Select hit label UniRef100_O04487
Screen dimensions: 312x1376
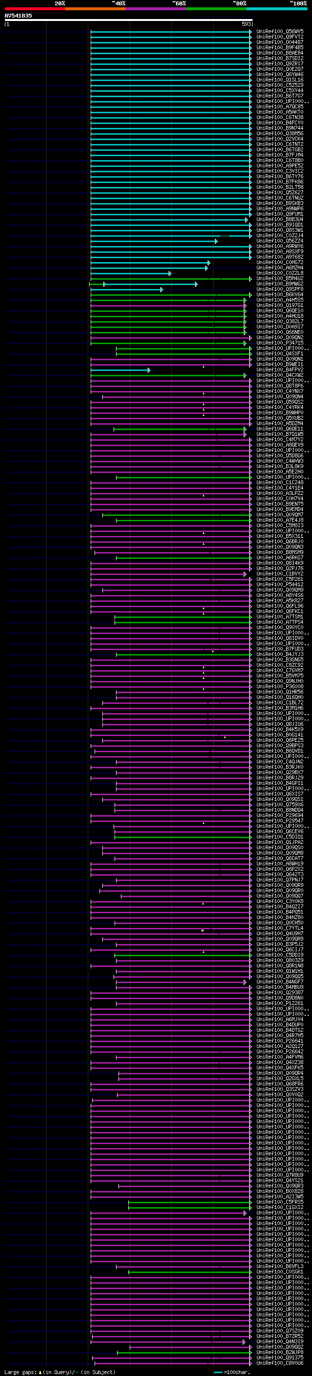pos(280,42)
